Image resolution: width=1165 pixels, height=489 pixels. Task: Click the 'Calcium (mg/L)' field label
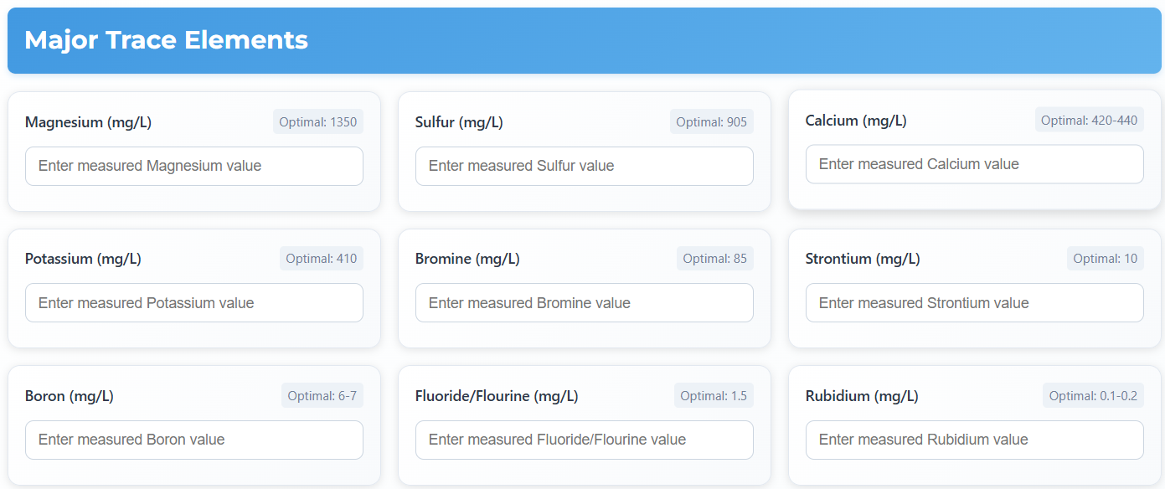(855, 121)
